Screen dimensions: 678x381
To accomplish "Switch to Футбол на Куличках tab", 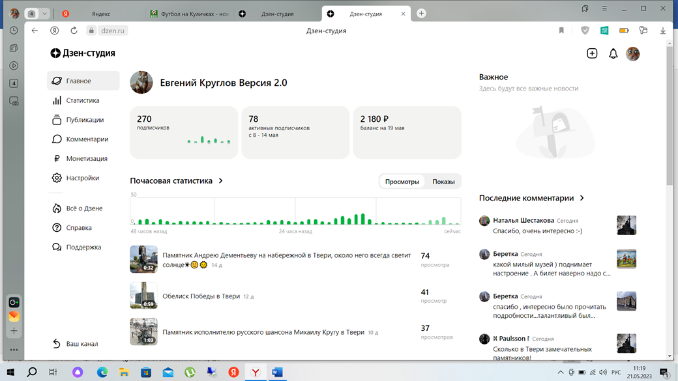I will click(190, 14).
